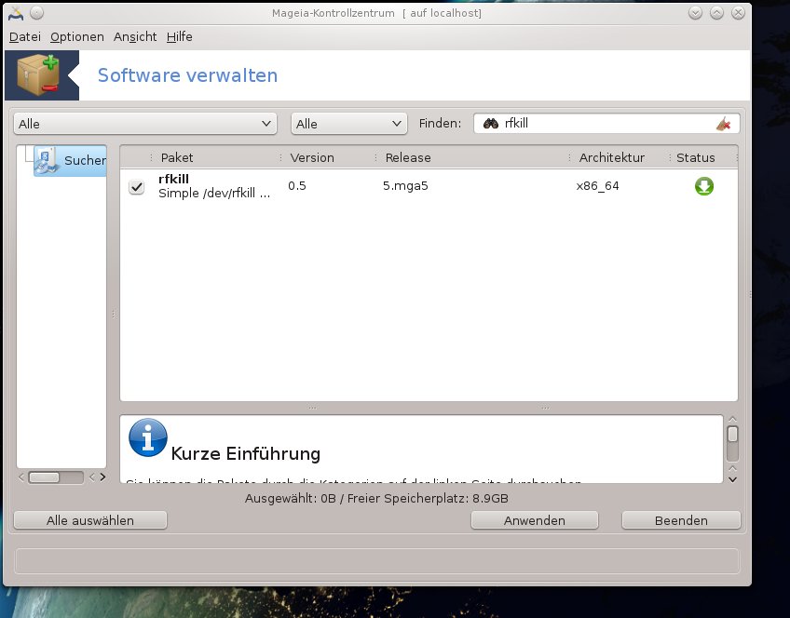The height and width of the screenshot is (618, 790).
Task: Click the sidebar horizontal scrollbar thumb
Action: [44, 477]
